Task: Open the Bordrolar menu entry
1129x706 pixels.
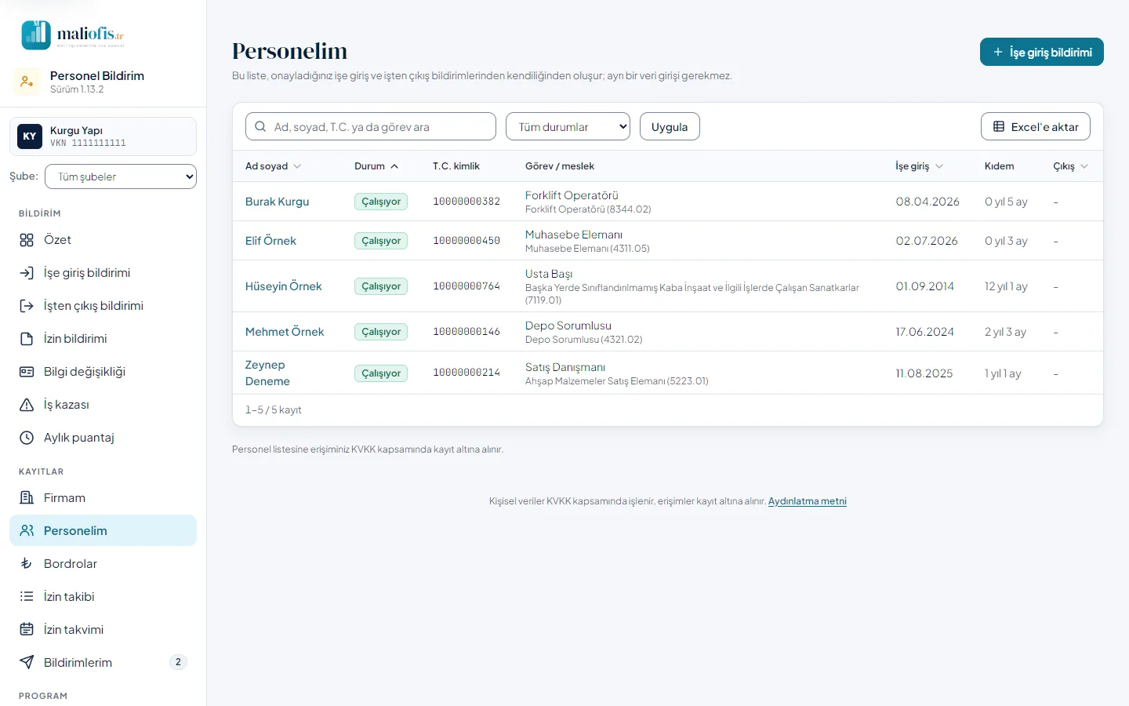Action: click(x=103, y=563)
